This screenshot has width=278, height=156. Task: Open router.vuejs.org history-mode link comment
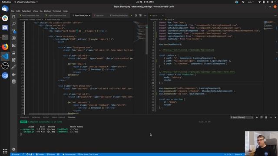199,72
